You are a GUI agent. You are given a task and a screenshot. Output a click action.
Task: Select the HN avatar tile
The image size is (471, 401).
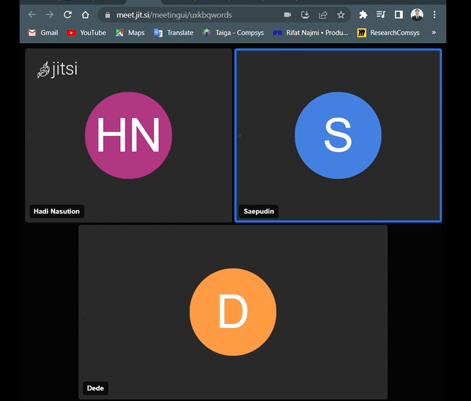pos(128,135)
